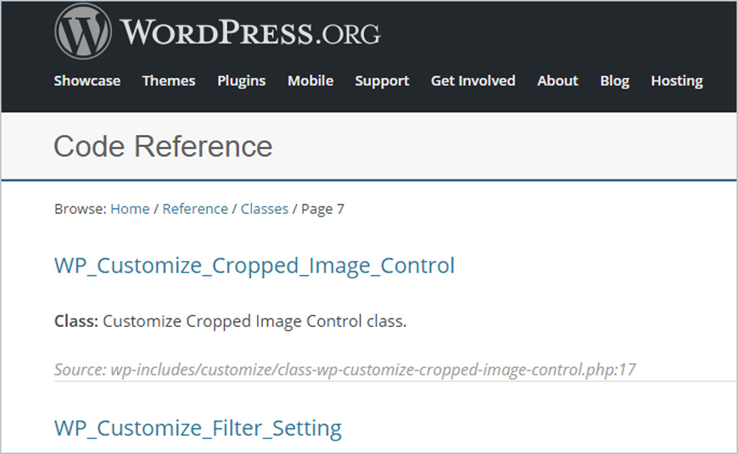Open the About page link

point(557,81)
